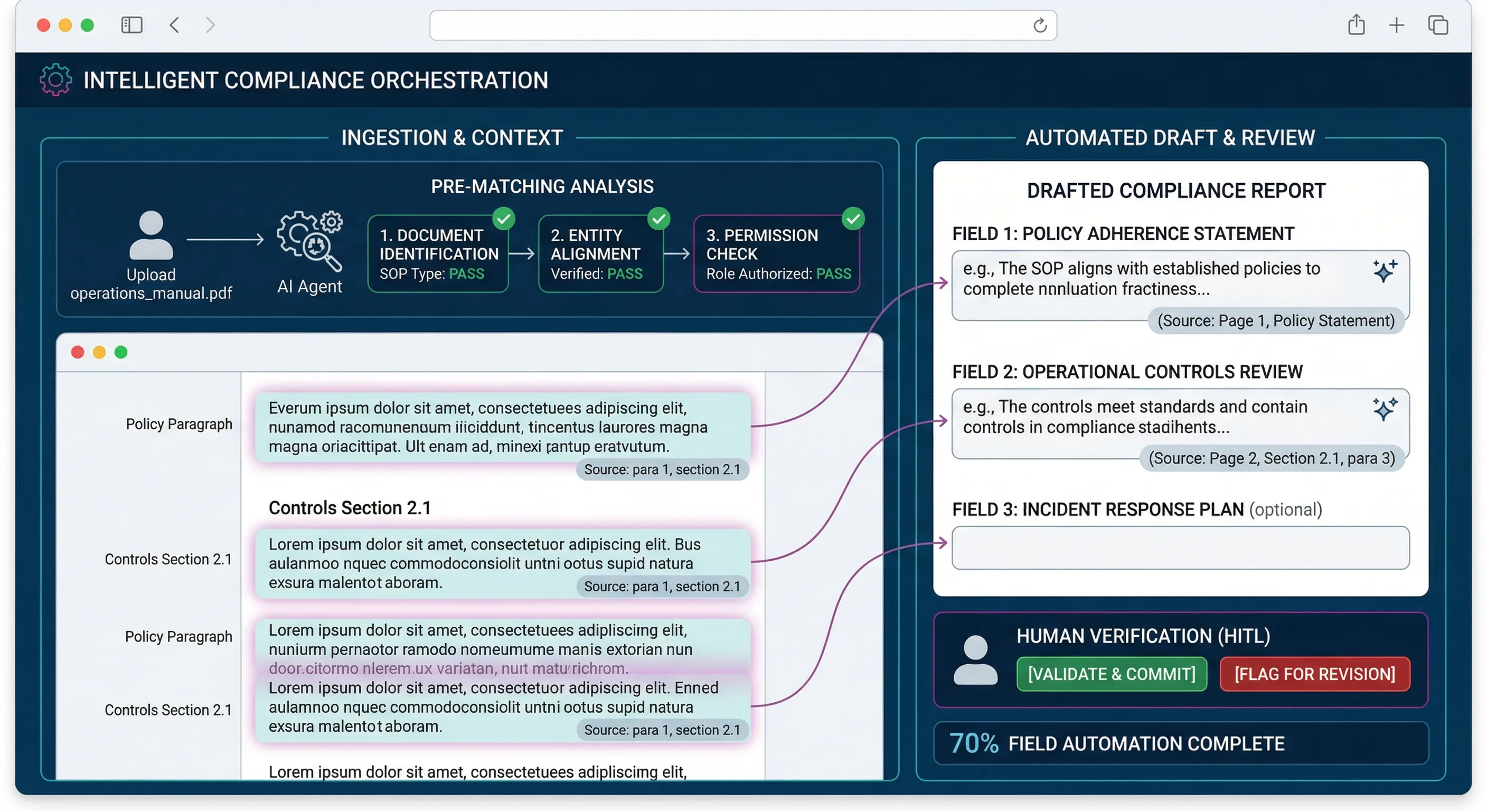
Task: Click the tab overview icon at top right
Action: click(x=1437, y=25)
